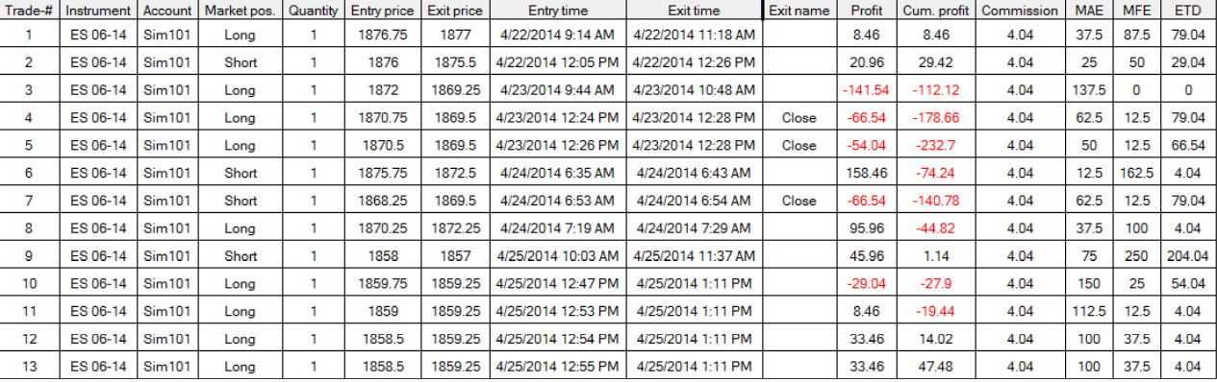Viewport: 1217px width, 382px height.
Task: Sort by the Trade-# column header
Action: click(x=30, y=11)
